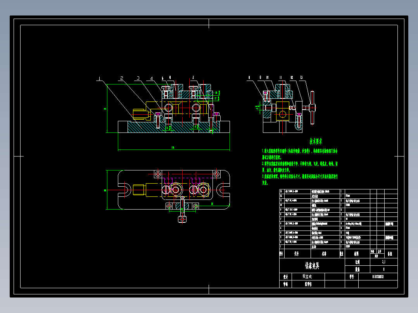Click the 材料 column header in parts list

pos(356,254)
